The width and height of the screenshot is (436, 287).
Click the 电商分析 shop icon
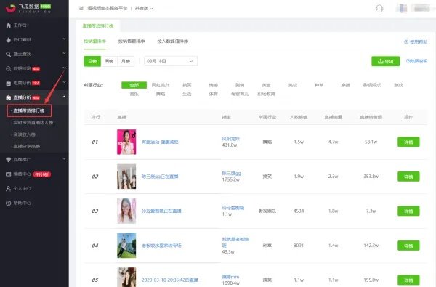(x=8, y=83)
